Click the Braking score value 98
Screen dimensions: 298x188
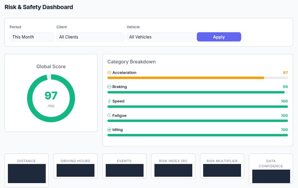coord(285,87)
